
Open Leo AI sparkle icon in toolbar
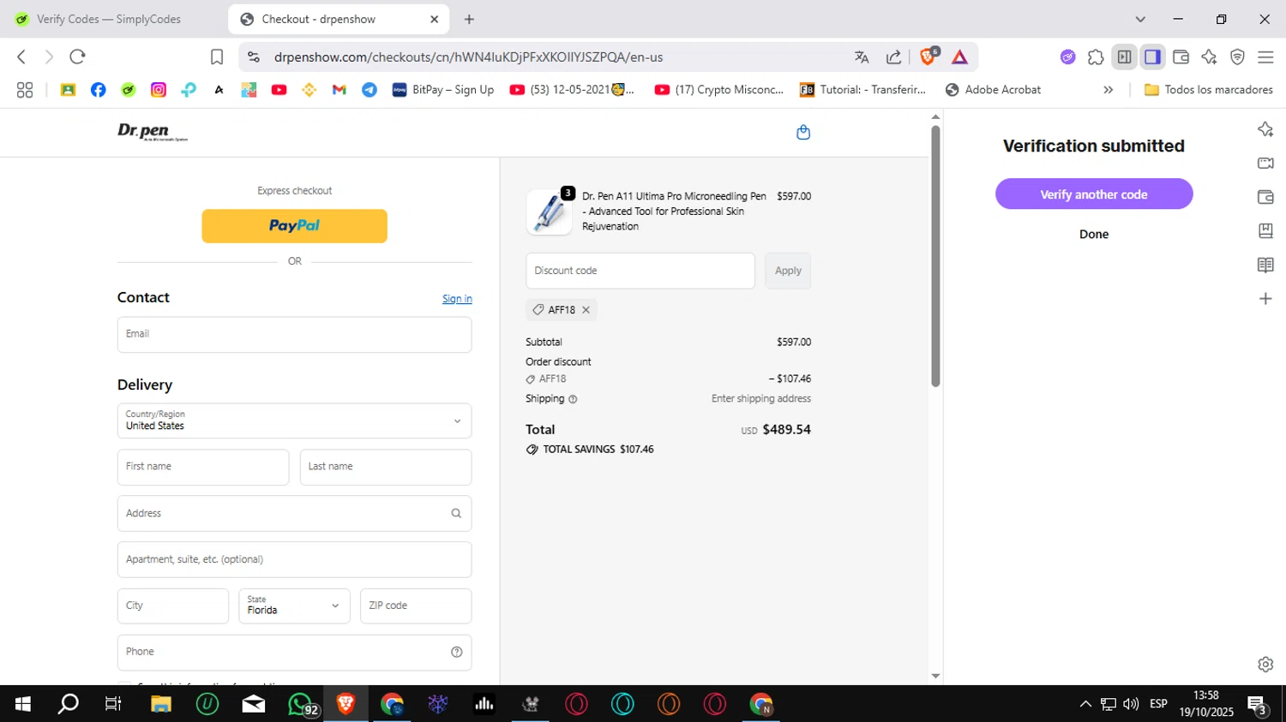[1209, 57]
